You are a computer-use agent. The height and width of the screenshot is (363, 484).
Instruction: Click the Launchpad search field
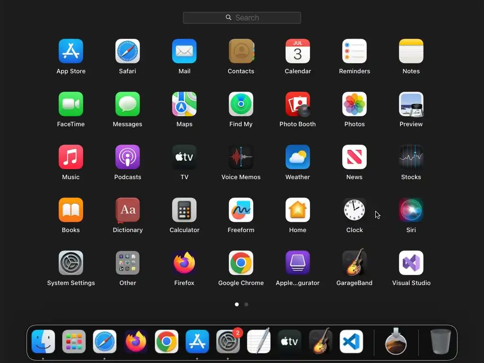(242, 17)
